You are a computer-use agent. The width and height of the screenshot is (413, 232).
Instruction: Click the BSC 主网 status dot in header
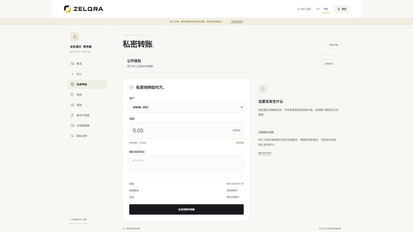click(x=298, y=9)
